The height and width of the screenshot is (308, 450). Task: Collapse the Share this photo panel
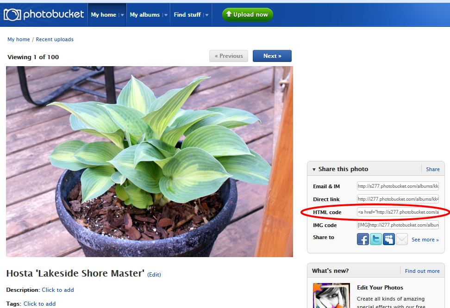(x=314, y=169)
